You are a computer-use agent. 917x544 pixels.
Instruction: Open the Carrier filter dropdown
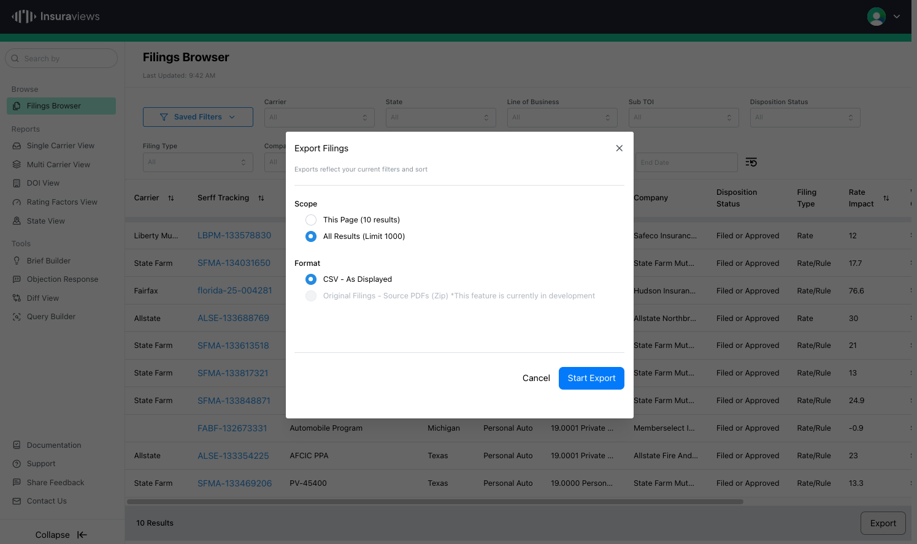tap(320, 118)
